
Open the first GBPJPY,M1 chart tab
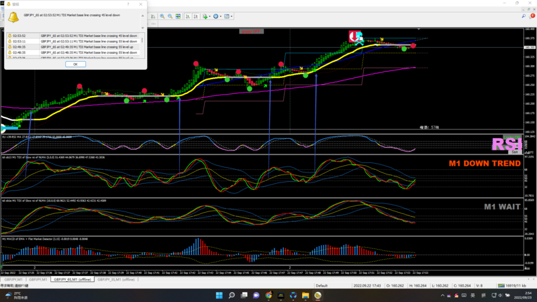tap(15, 279)
